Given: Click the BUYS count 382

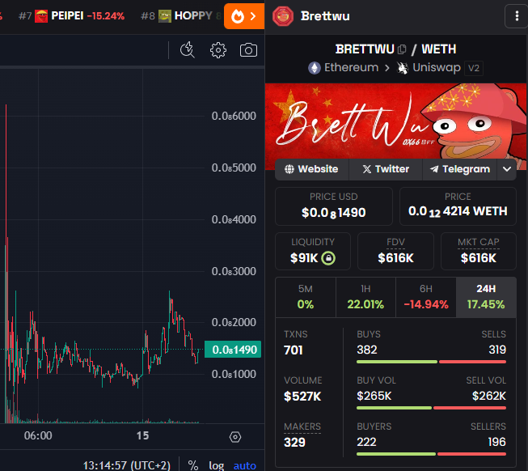Looking at the screenshot, I should (x=367, y=350).
